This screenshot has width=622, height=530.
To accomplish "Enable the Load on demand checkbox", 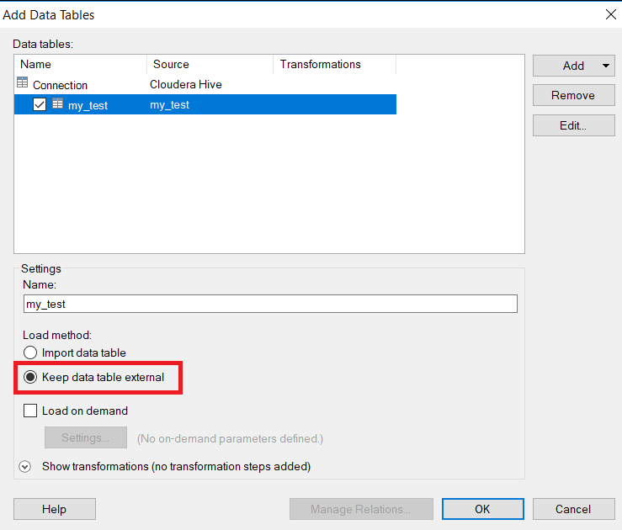I will 30,411.
